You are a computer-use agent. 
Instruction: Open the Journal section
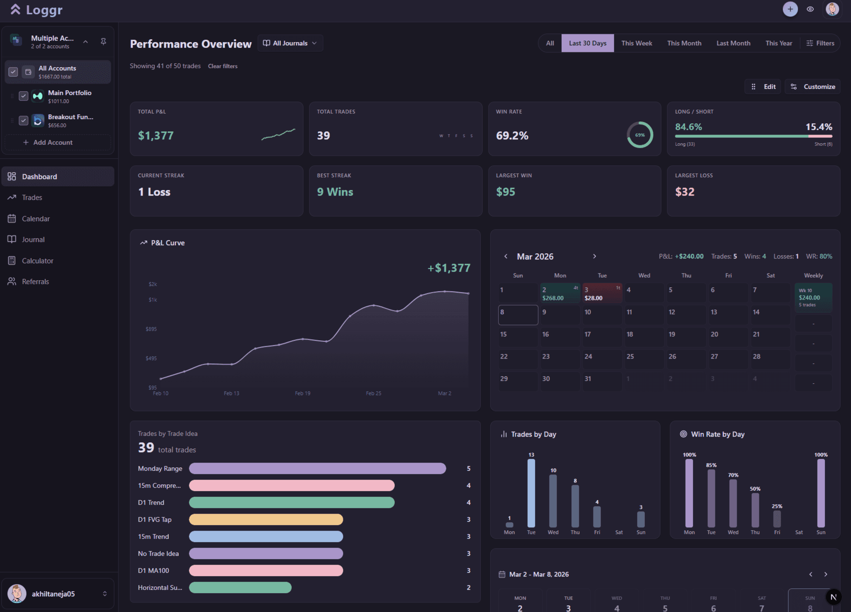click(x=33, y=239)
